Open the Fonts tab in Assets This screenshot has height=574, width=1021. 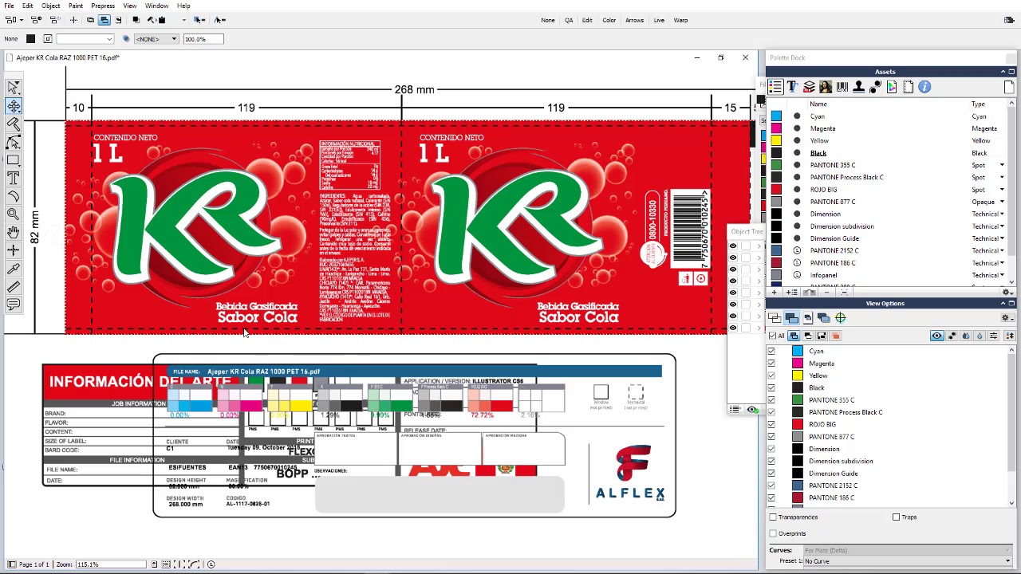point(792,87)
